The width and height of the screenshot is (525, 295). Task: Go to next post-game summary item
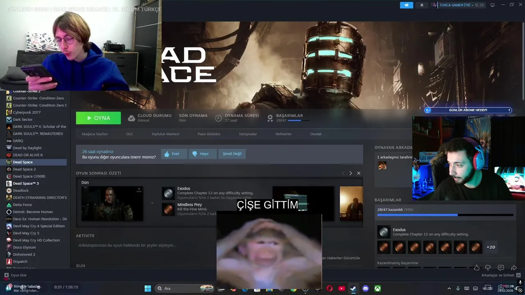coord(350,173)
